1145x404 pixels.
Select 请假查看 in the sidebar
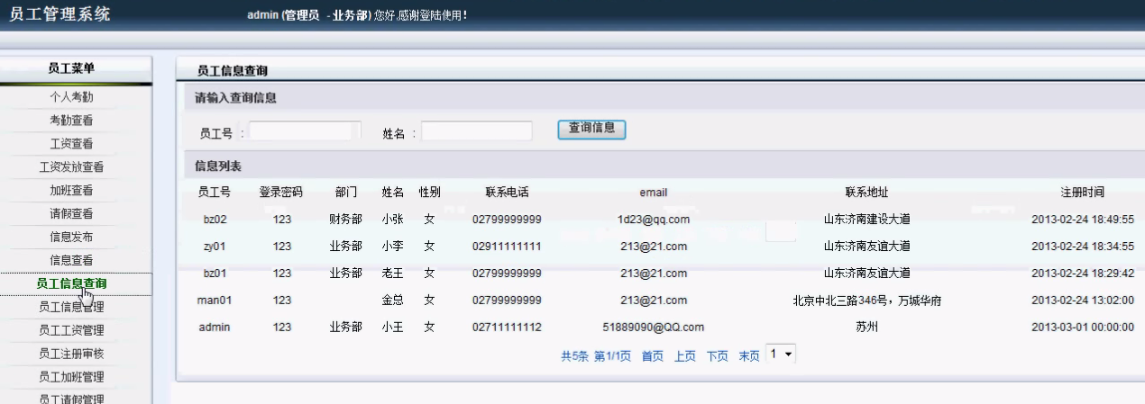(71, 213)
